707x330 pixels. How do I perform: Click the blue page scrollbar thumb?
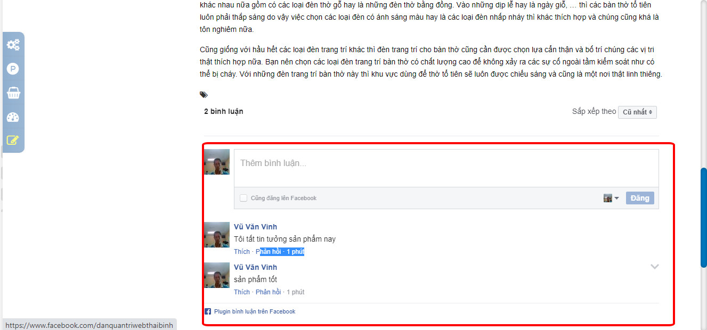[703, 218]
